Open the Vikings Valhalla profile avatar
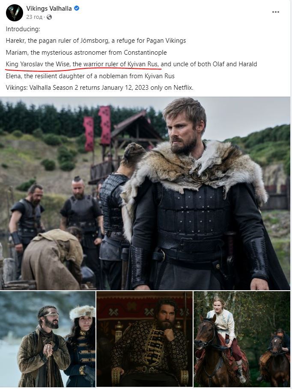 [x=15, y=13]
